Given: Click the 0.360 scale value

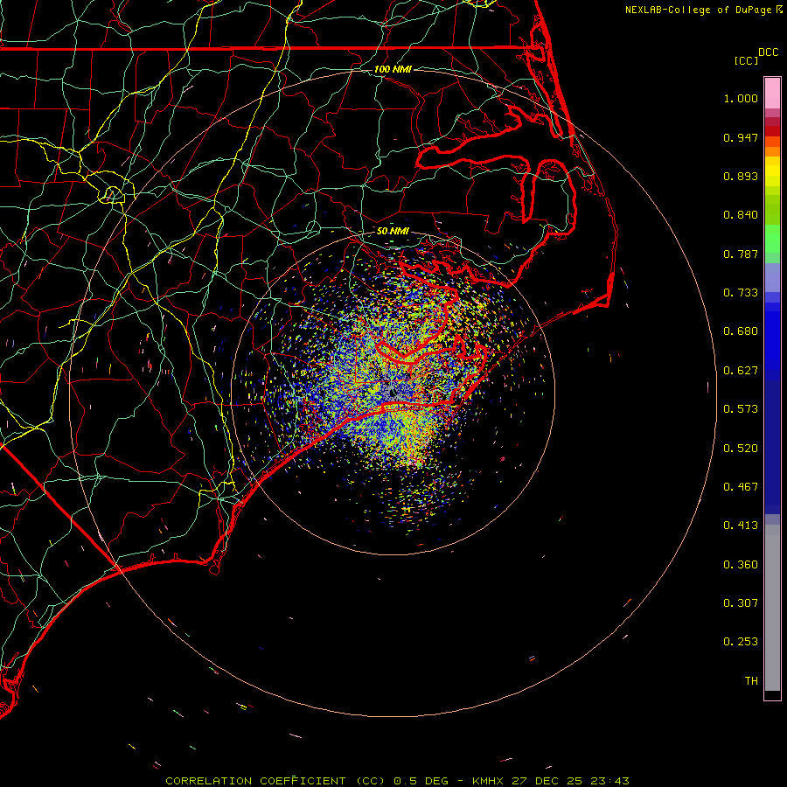Looking at the screenshot, I should click(x=741, y=565).
